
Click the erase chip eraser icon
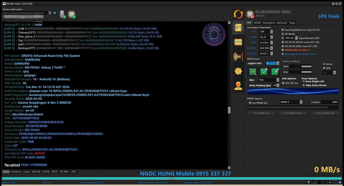click(x=275, y=71)
